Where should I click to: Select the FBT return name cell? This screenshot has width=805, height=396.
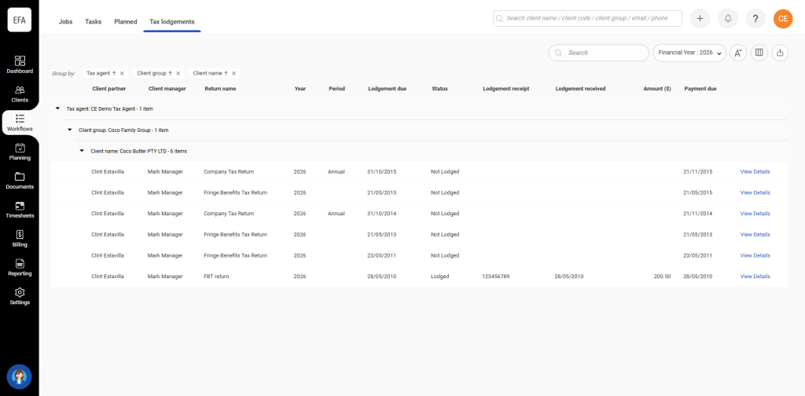(216, 277)
